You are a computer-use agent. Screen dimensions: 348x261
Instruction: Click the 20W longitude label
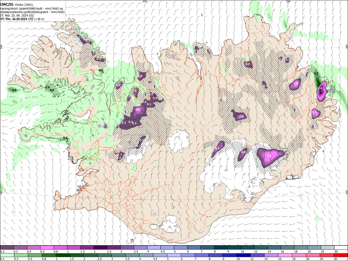(145, 1)
